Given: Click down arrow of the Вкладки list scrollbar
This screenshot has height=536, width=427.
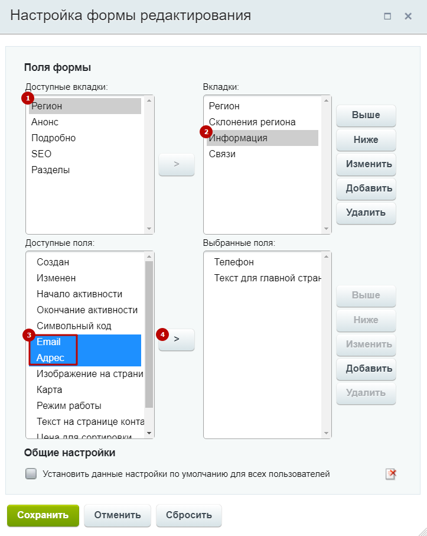Looking at the screenshot, I should (326, 229).
